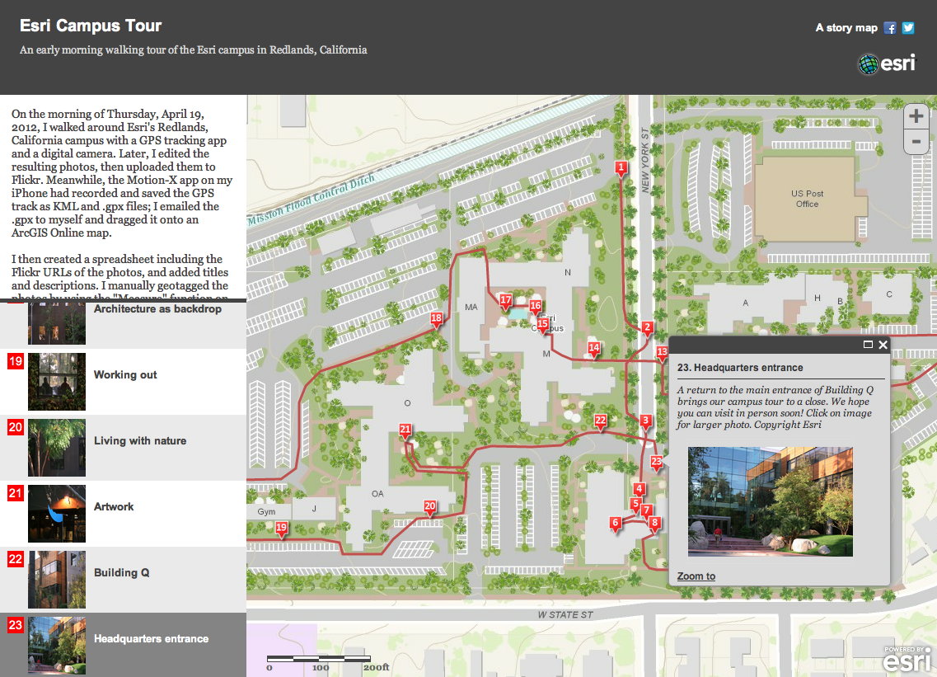
Task: Select map marker 16
Action: click(536, 308)
